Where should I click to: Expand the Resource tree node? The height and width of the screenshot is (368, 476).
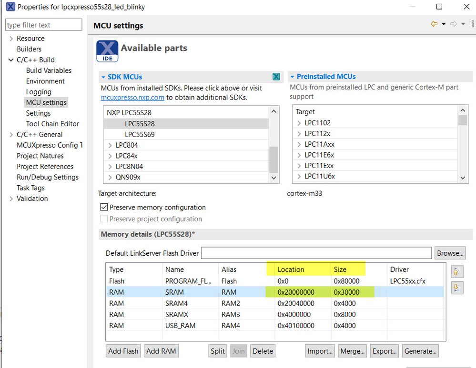pos(11,39)
